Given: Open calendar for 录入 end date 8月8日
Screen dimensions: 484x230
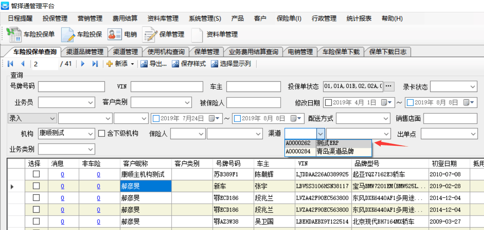Looking at the screenshot, I should tap(295, 118).
